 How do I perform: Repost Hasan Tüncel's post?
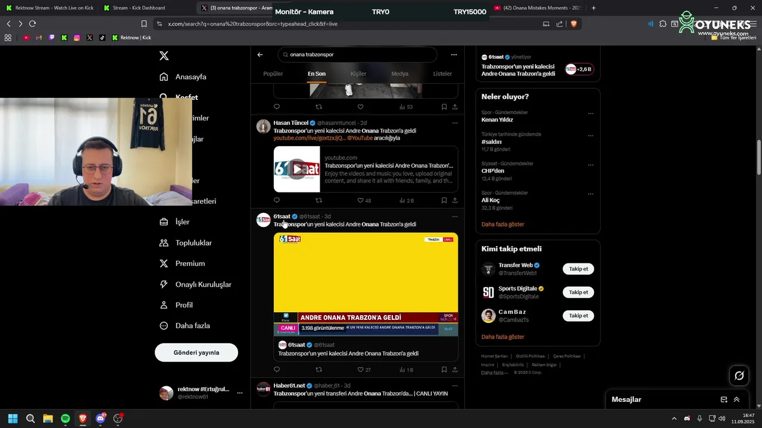318,200
